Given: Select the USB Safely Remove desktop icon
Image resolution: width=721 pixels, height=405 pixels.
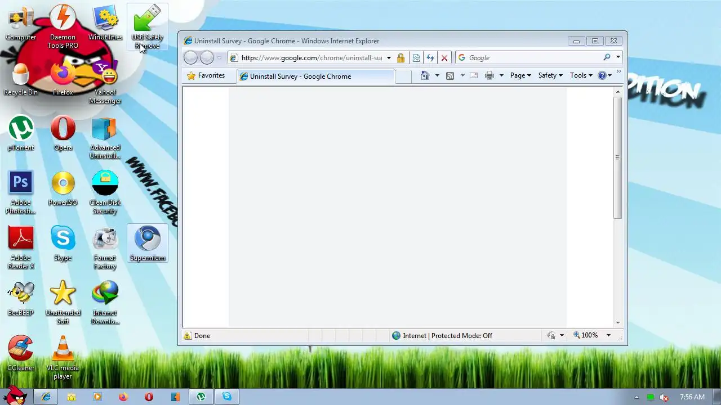Looking at the screenshot, I should [147, 26].
